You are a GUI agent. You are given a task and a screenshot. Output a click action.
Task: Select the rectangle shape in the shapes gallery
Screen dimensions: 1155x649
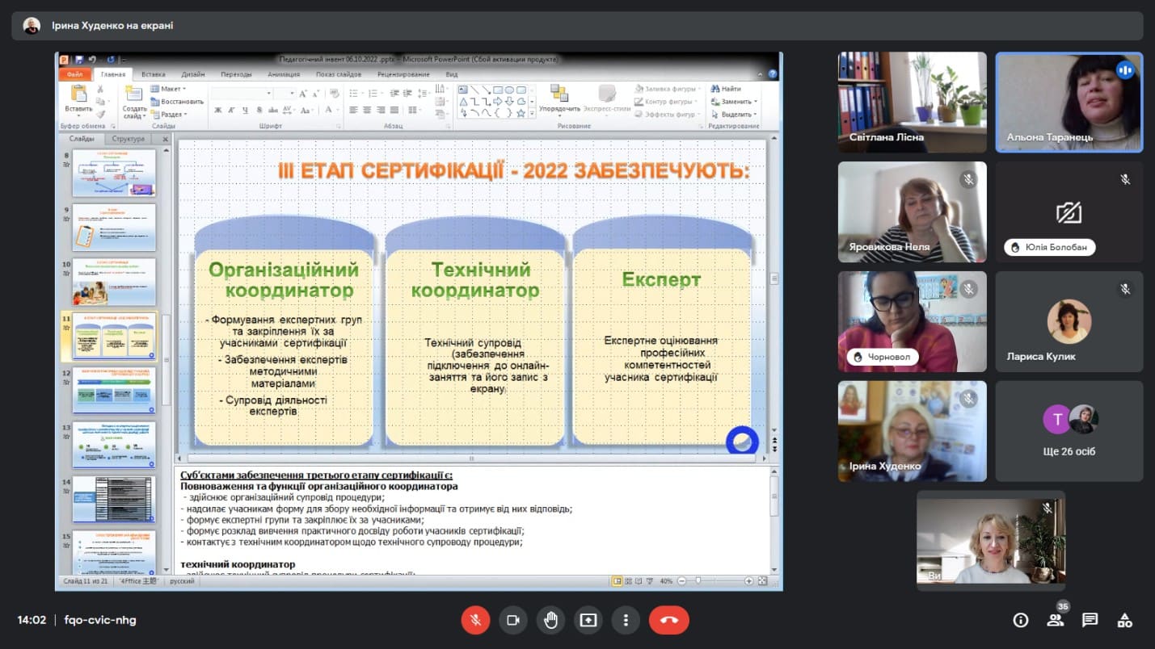click(x=497, y=90)
